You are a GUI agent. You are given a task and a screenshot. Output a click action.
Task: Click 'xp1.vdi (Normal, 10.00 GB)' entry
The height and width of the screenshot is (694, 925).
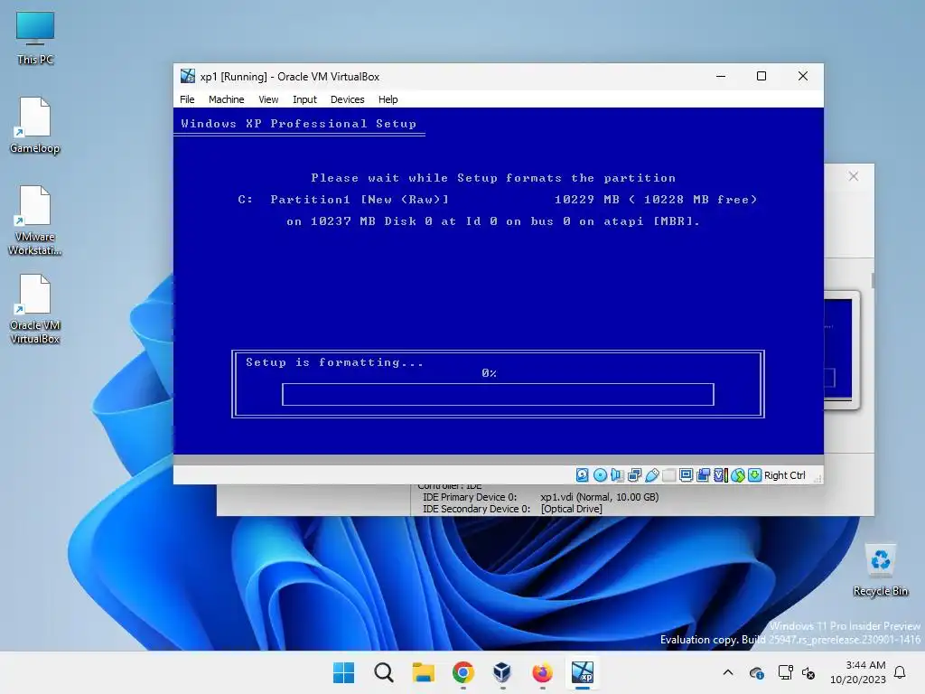click(600, 497)
